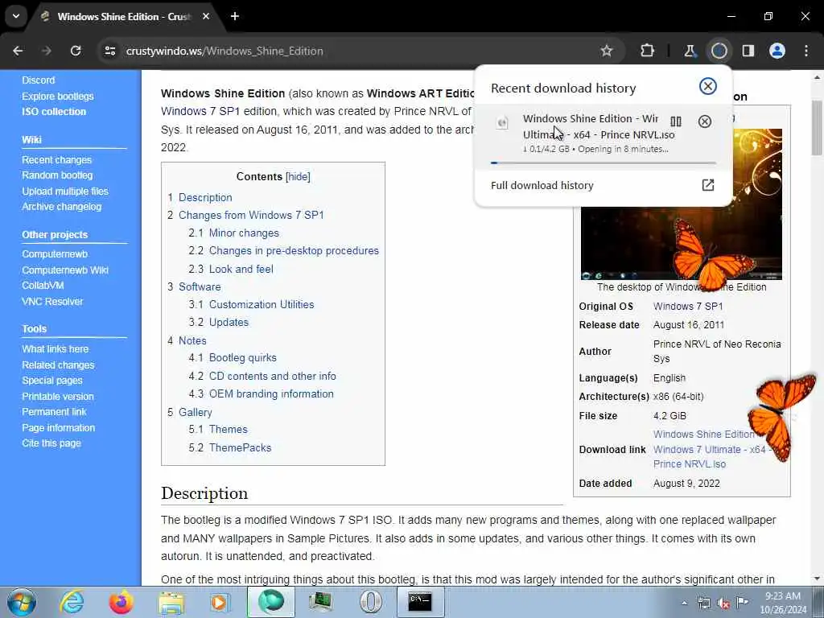Click the download progress bar
The height and width of the screenshot is (618, 824).
[x=603, y=163]
